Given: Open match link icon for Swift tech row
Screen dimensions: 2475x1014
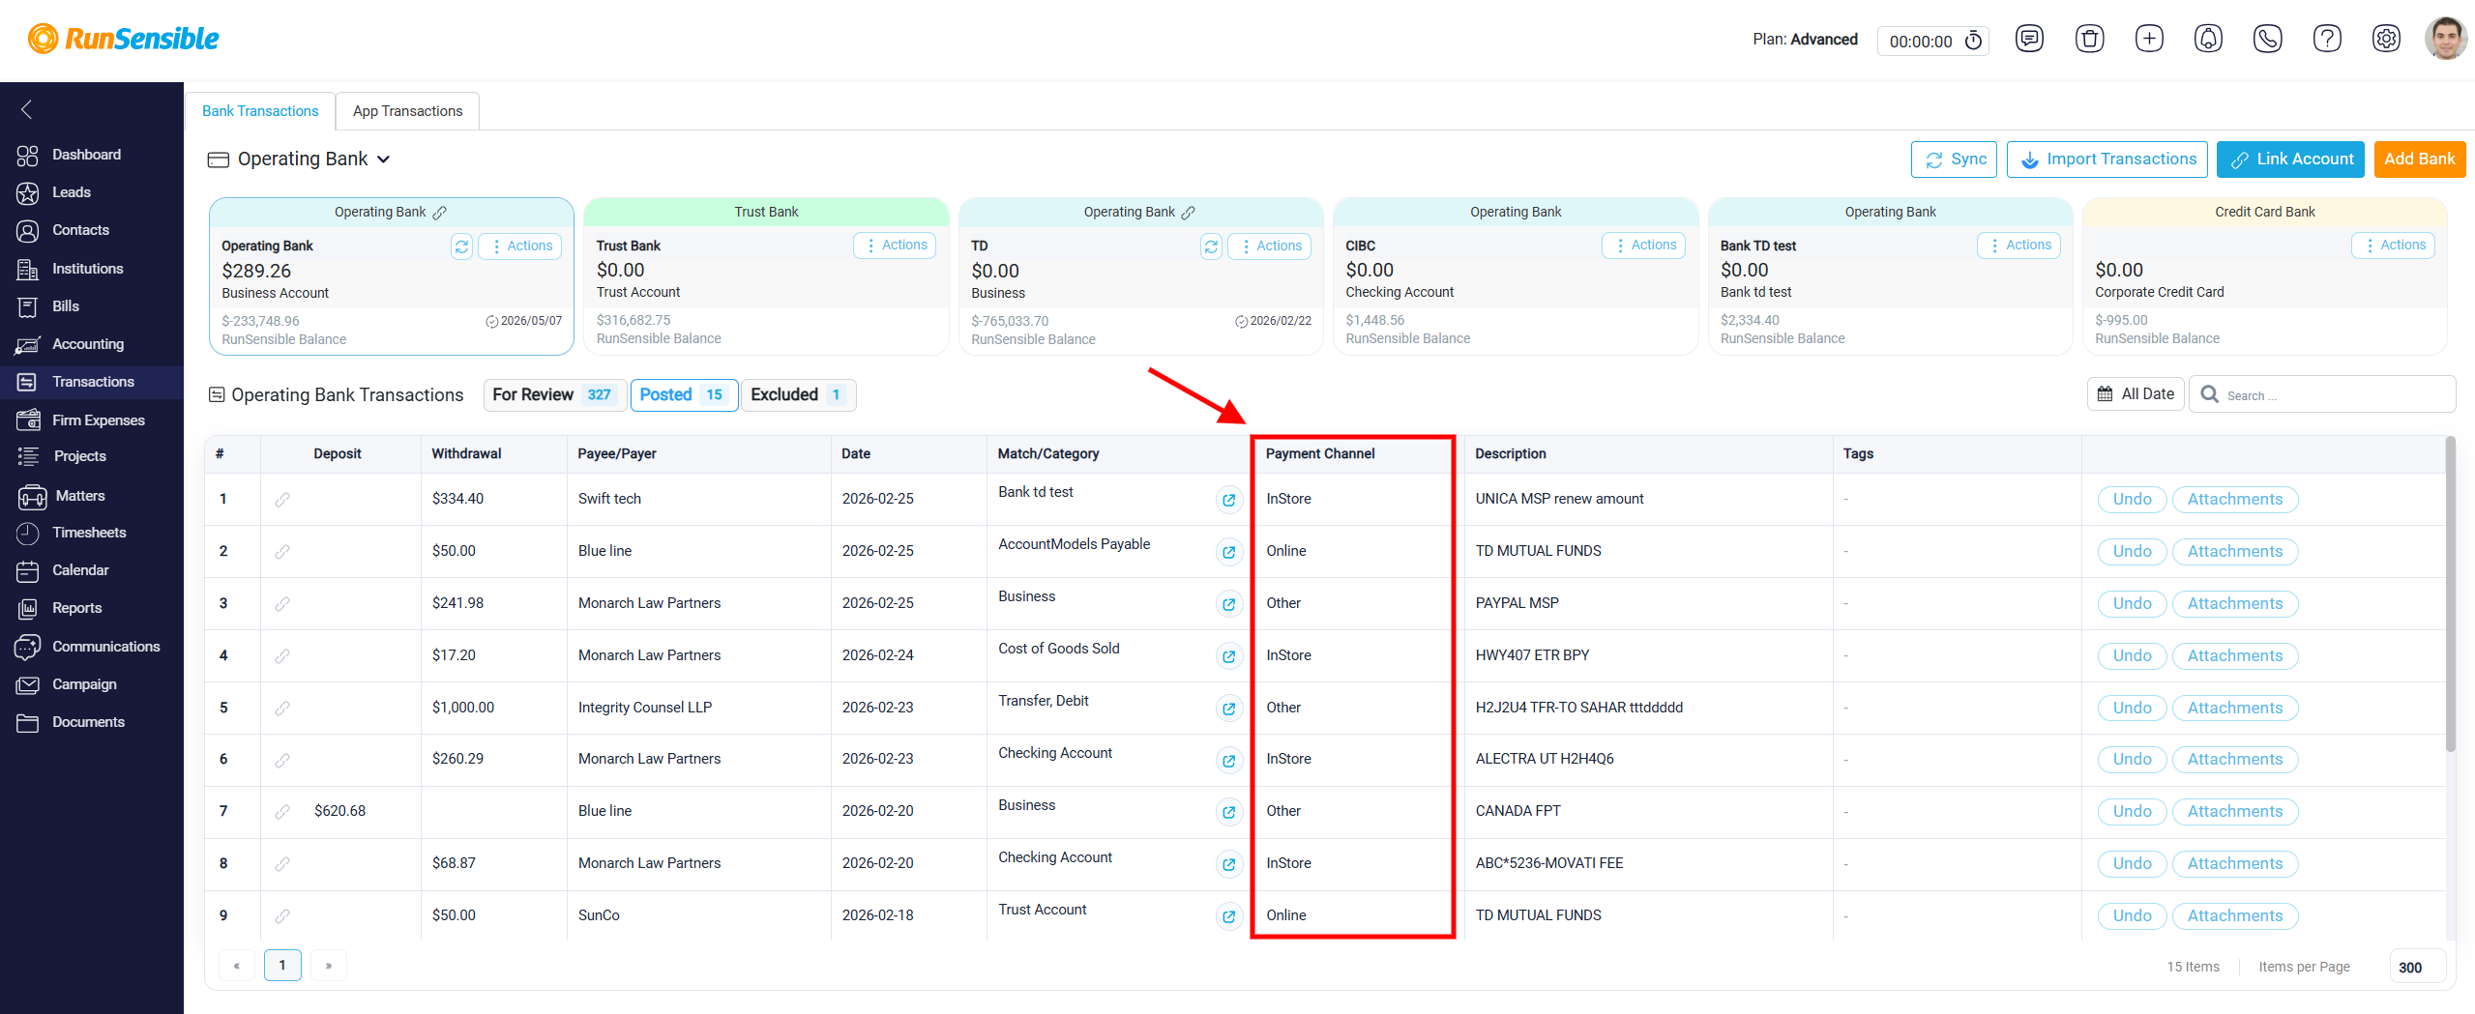Looking at the screenshot, I should [1228, 500].
